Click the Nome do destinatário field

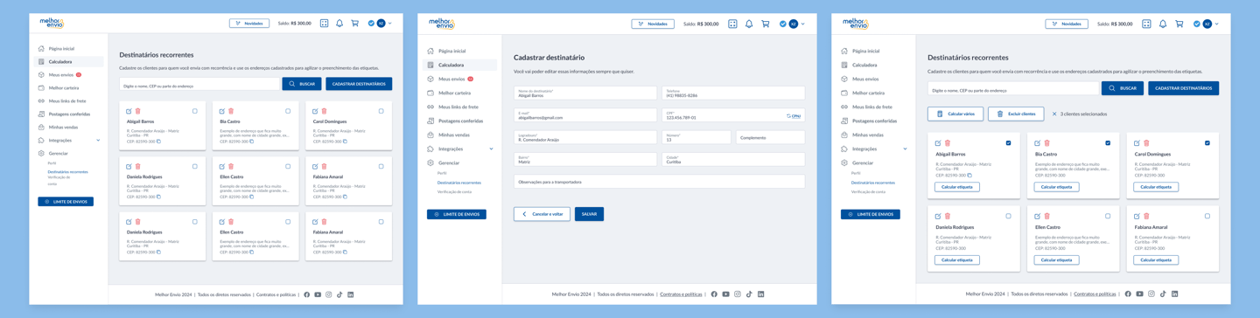tap(584, 93)
